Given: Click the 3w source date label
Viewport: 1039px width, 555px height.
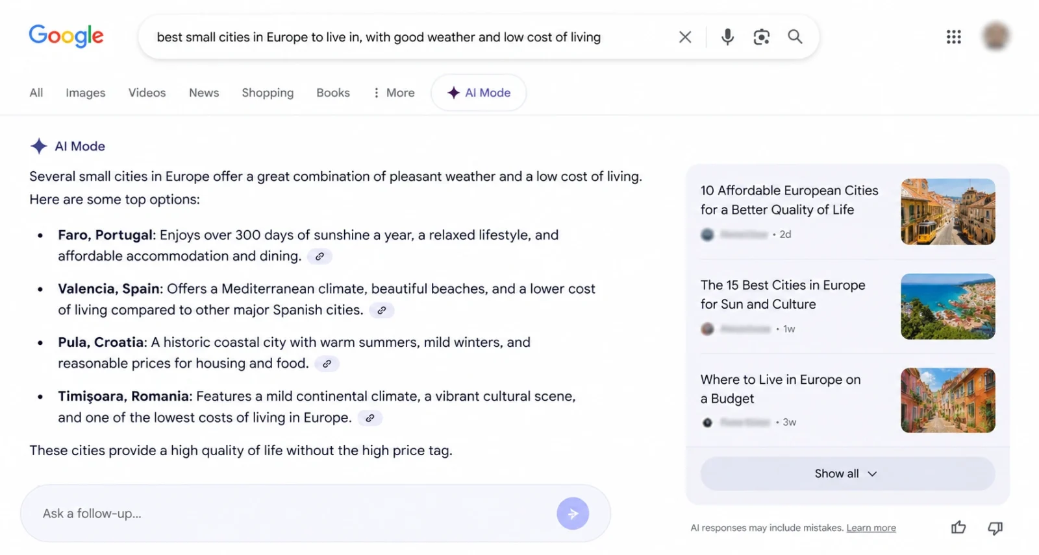Looking at the screenshot, I should tap(789, 422).
